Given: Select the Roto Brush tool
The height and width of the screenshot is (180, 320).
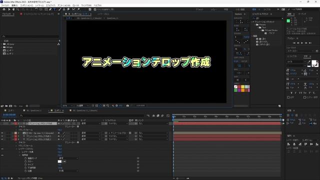Looking at the screenshot, I should (73, 9).
